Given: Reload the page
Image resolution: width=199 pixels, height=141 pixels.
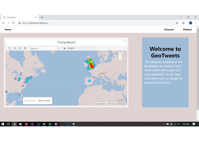Looking at the screenshot, I should [13, 23].
